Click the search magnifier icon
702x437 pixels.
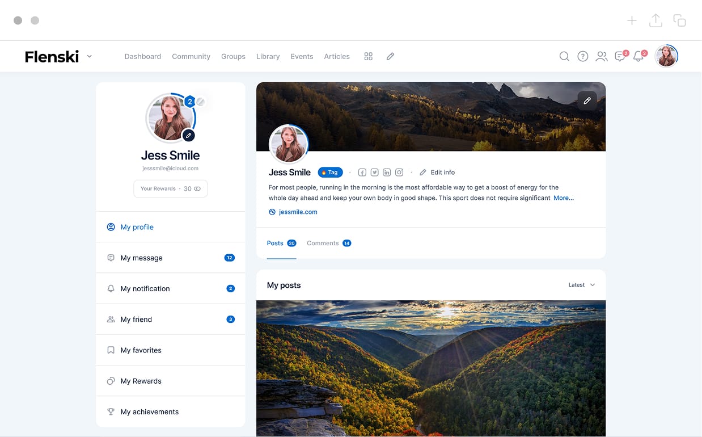(564, 56)
